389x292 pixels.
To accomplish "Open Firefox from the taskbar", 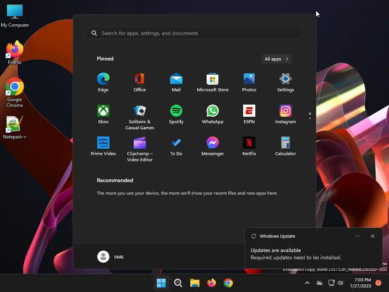I will (211, 283).
